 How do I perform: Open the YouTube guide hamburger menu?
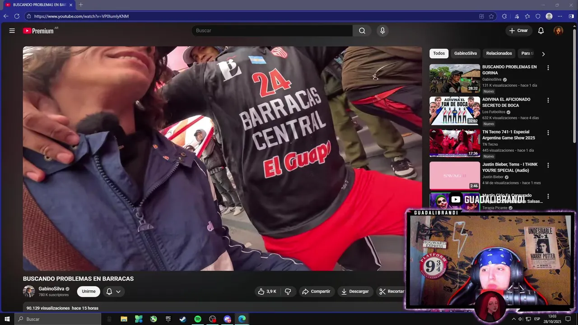click(12, 31)
